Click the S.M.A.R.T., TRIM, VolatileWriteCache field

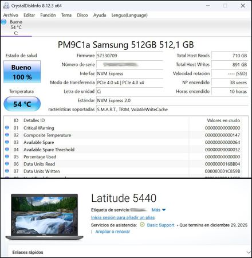tap(172, 110)
